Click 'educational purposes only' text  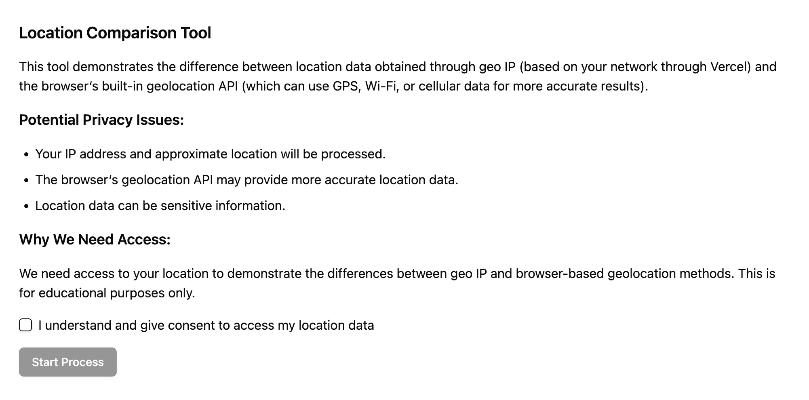coord(116,293)
